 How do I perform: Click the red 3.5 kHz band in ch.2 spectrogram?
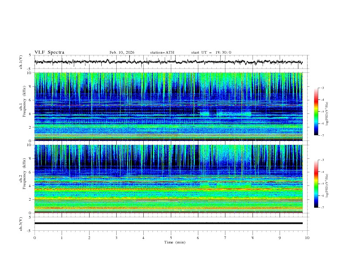click(168, 189)
